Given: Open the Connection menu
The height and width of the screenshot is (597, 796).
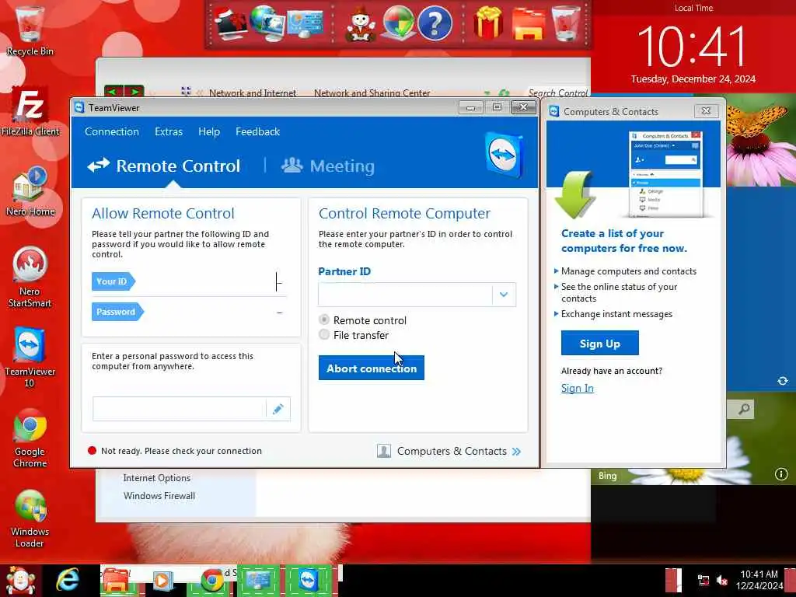Looking at the screenshot, I should click(112, 131).
